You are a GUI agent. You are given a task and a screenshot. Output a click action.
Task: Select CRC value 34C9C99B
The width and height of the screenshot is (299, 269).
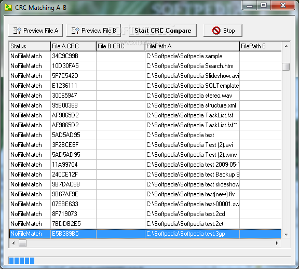pos(65,56)
